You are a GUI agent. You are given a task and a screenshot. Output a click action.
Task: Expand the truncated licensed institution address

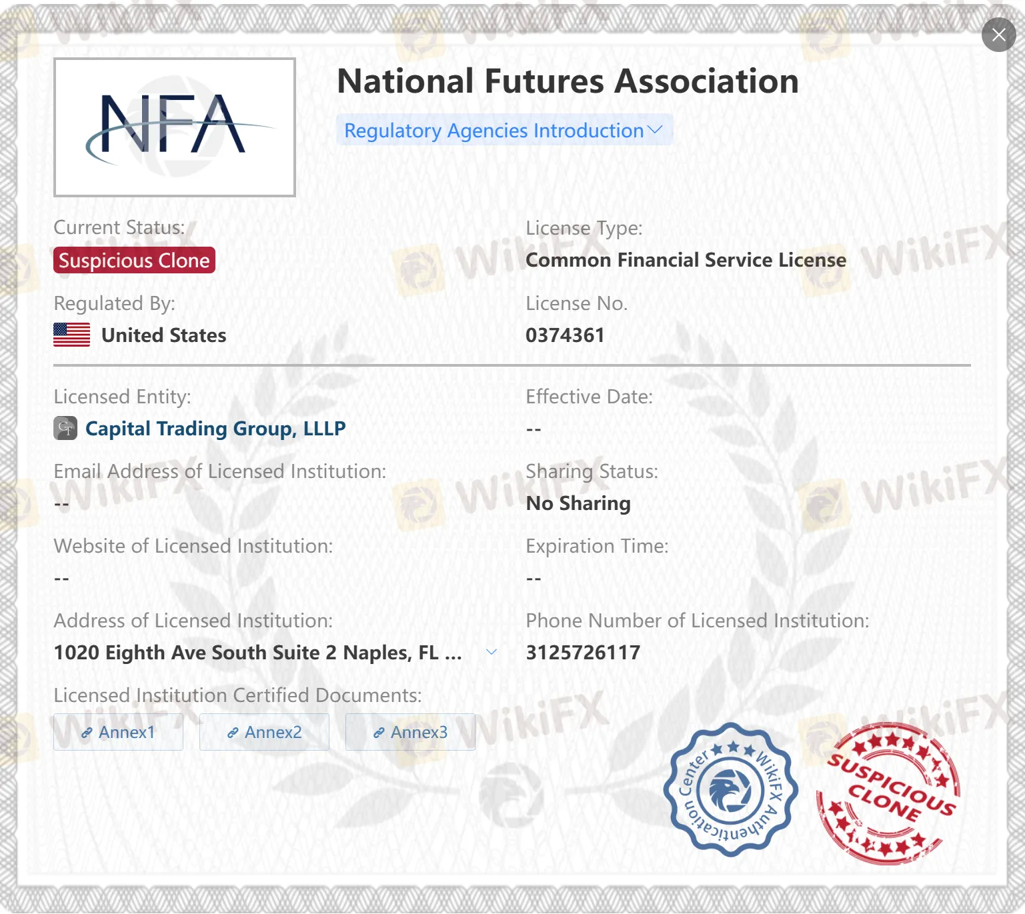(x=491, y=653)
